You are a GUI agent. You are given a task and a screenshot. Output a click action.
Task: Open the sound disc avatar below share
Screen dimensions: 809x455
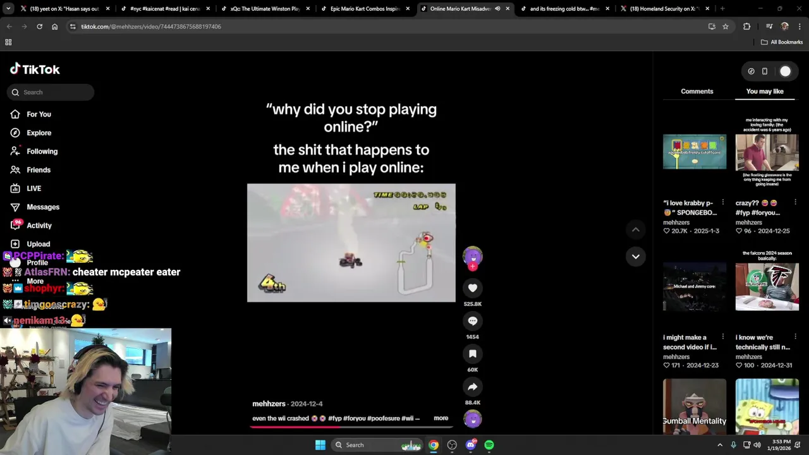(472, 419)
